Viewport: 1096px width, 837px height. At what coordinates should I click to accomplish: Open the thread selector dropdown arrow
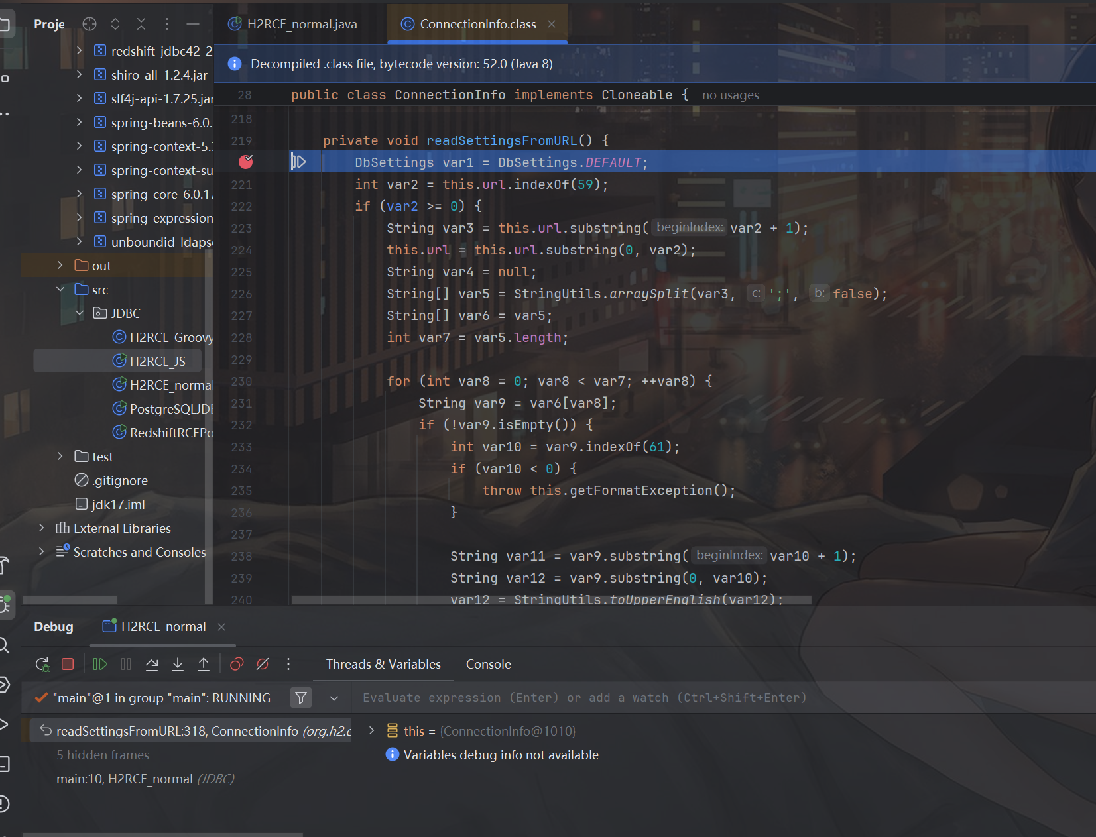tap(334, 698)
